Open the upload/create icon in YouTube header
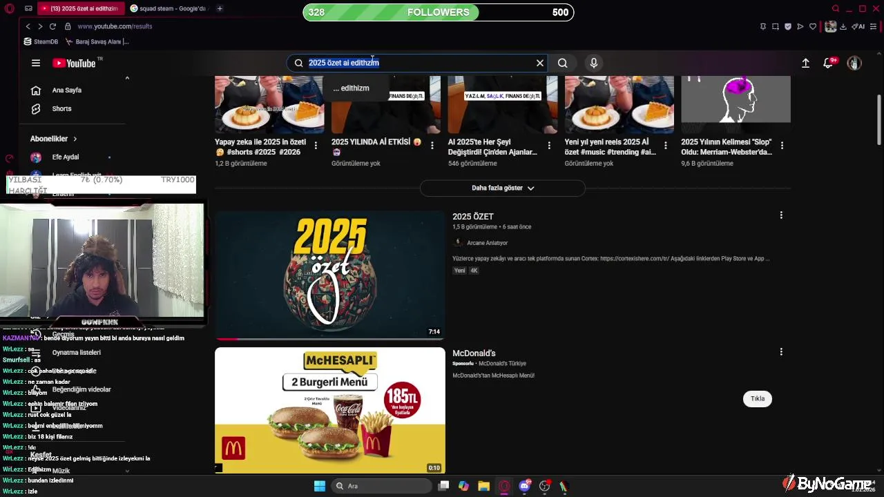 pyautogui.click(x=805, y=63)
